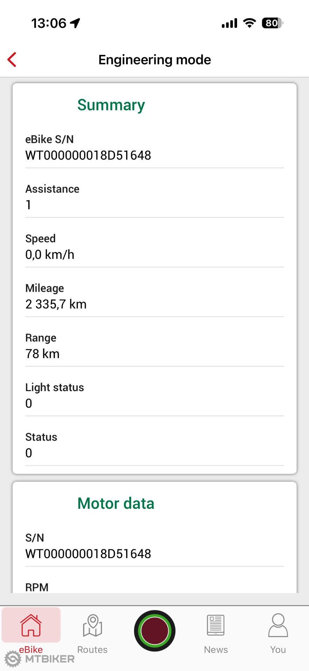Tap the Mileage 2 335,7 km row
The image size is (309, 671).
click(x=154, y=296)
